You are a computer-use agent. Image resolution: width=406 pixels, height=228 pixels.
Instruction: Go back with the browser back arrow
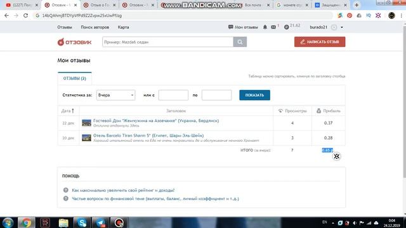coord(6,15)
